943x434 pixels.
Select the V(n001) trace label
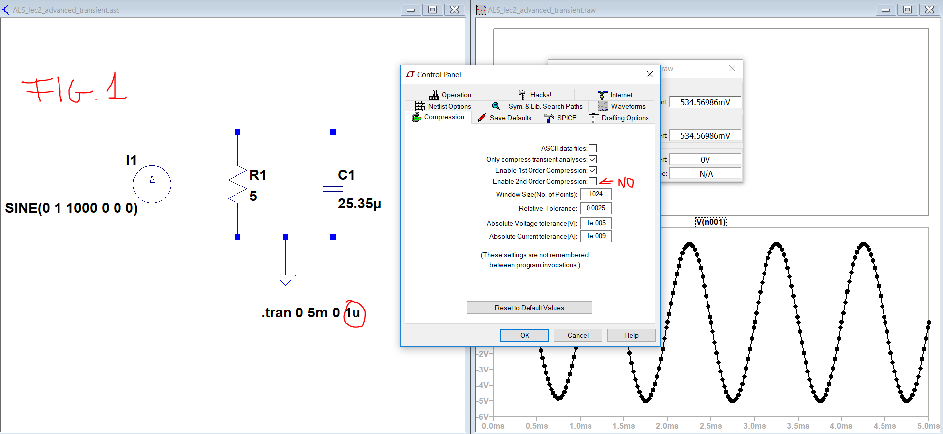pos(710,222)
